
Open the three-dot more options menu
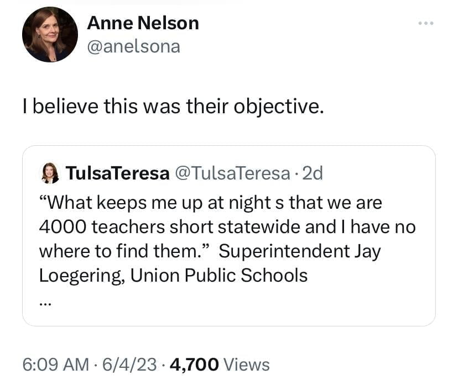coord(425,24)
